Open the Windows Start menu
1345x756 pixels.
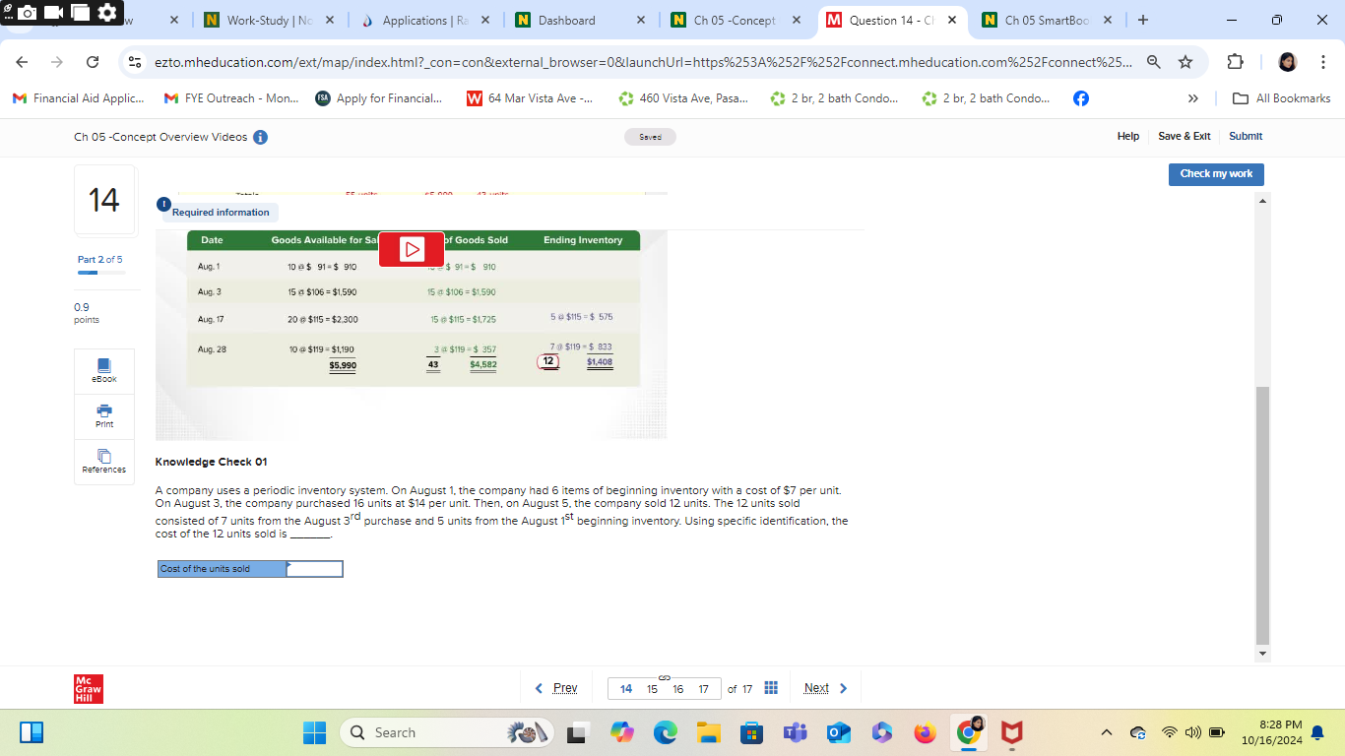pos(314,732)
